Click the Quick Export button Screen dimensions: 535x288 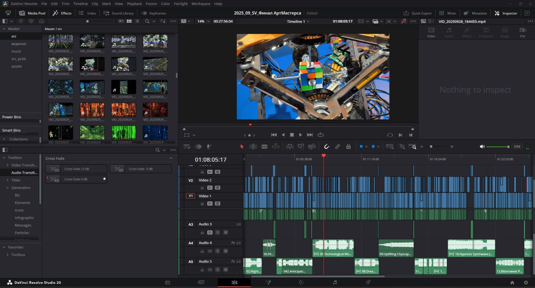418,13
